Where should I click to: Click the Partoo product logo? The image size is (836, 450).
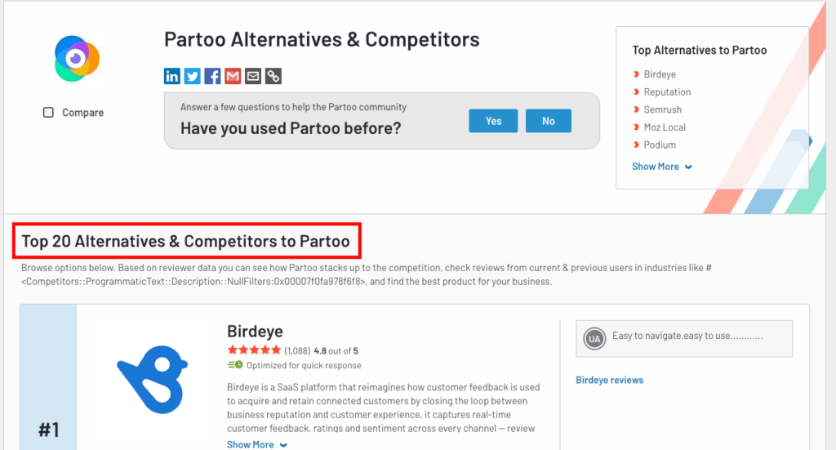tap(77, 59)
